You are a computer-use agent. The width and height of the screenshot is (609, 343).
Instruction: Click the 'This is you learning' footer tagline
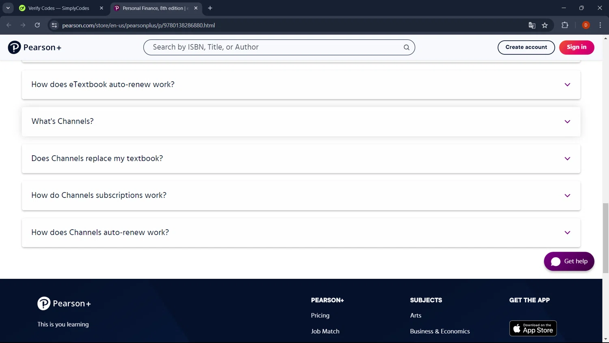(x=63, y=324)
